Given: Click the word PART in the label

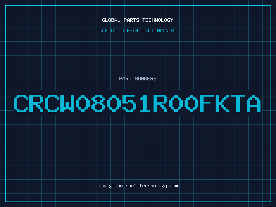Looking at the screenshot, I should [125, 79].
